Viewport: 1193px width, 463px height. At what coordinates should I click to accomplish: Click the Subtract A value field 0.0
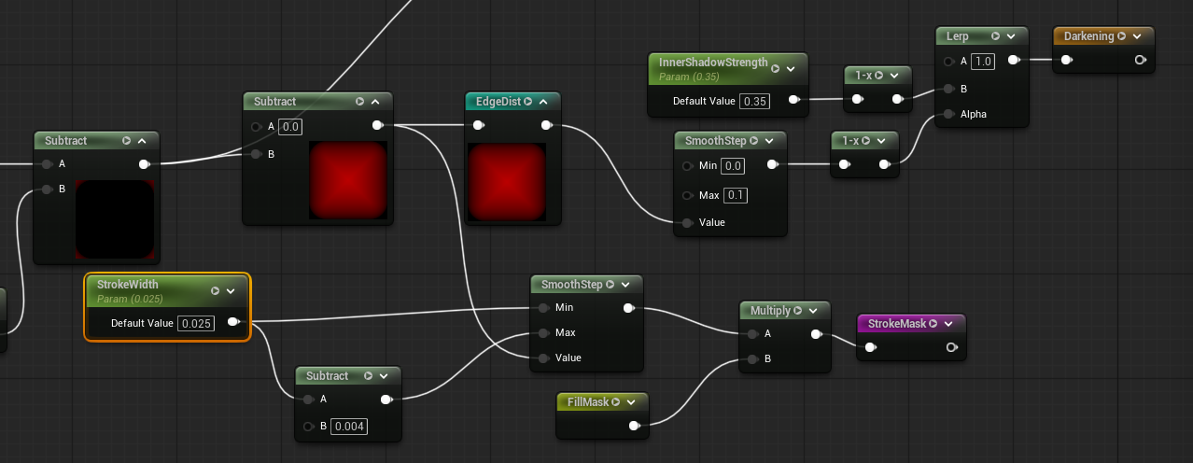[x=290, y=127]
